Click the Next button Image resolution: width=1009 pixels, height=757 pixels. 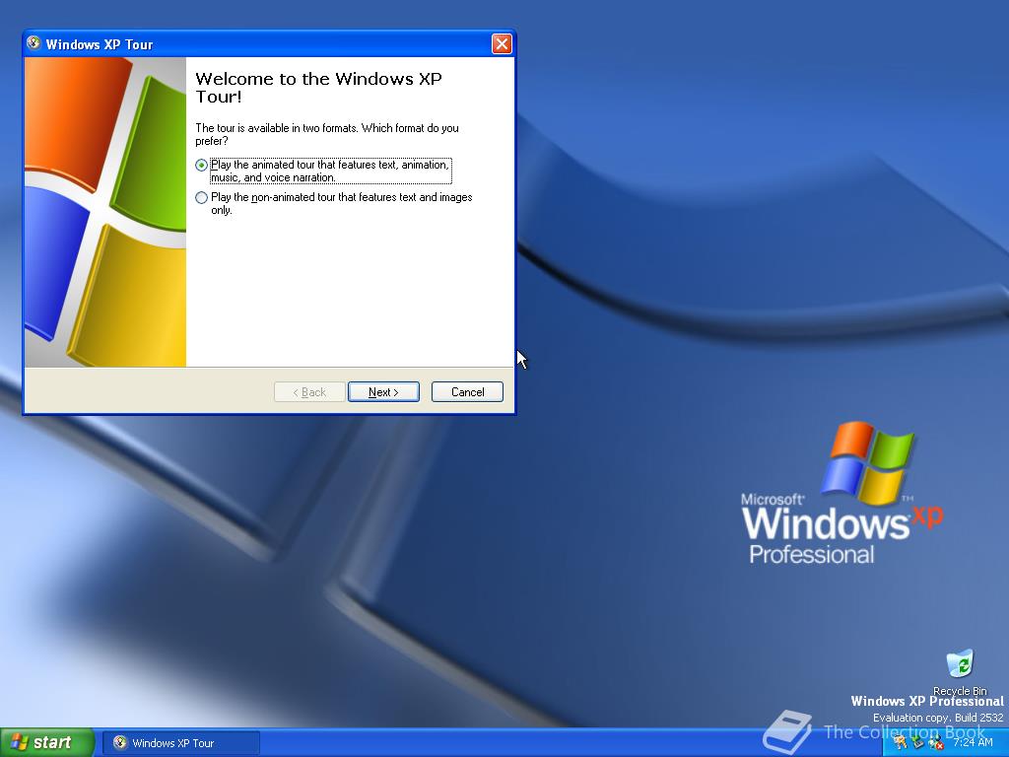[383, 392]
